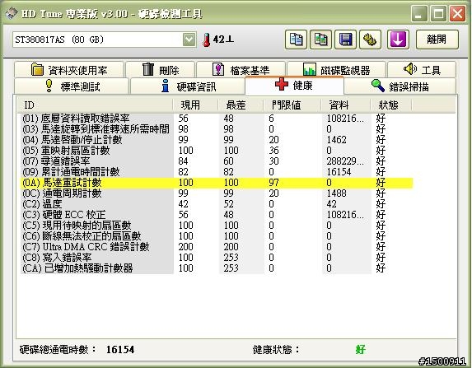
Task: Select row (C2) 溫度
Action: pyautogui.click(x=217, y=204)
